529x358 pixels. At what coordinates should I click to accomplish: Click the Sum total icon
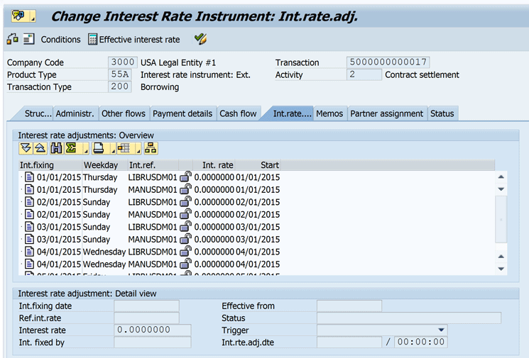point(71,148)
